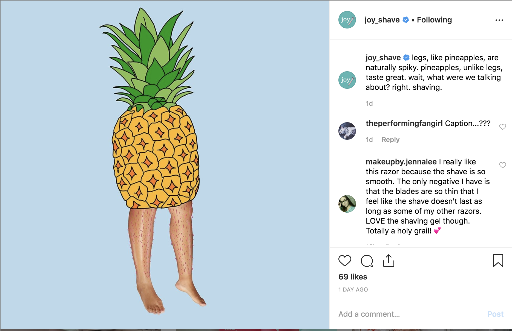Viewport: 512px width, 331px height.
Task: Open makeupby.jennalee username link
Action: click(401, 162)
